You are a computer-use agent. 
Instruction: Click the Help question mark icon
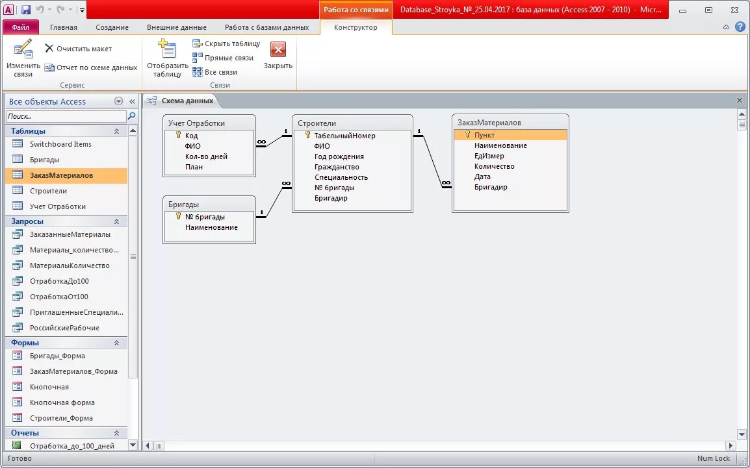[x=740, y=27]
